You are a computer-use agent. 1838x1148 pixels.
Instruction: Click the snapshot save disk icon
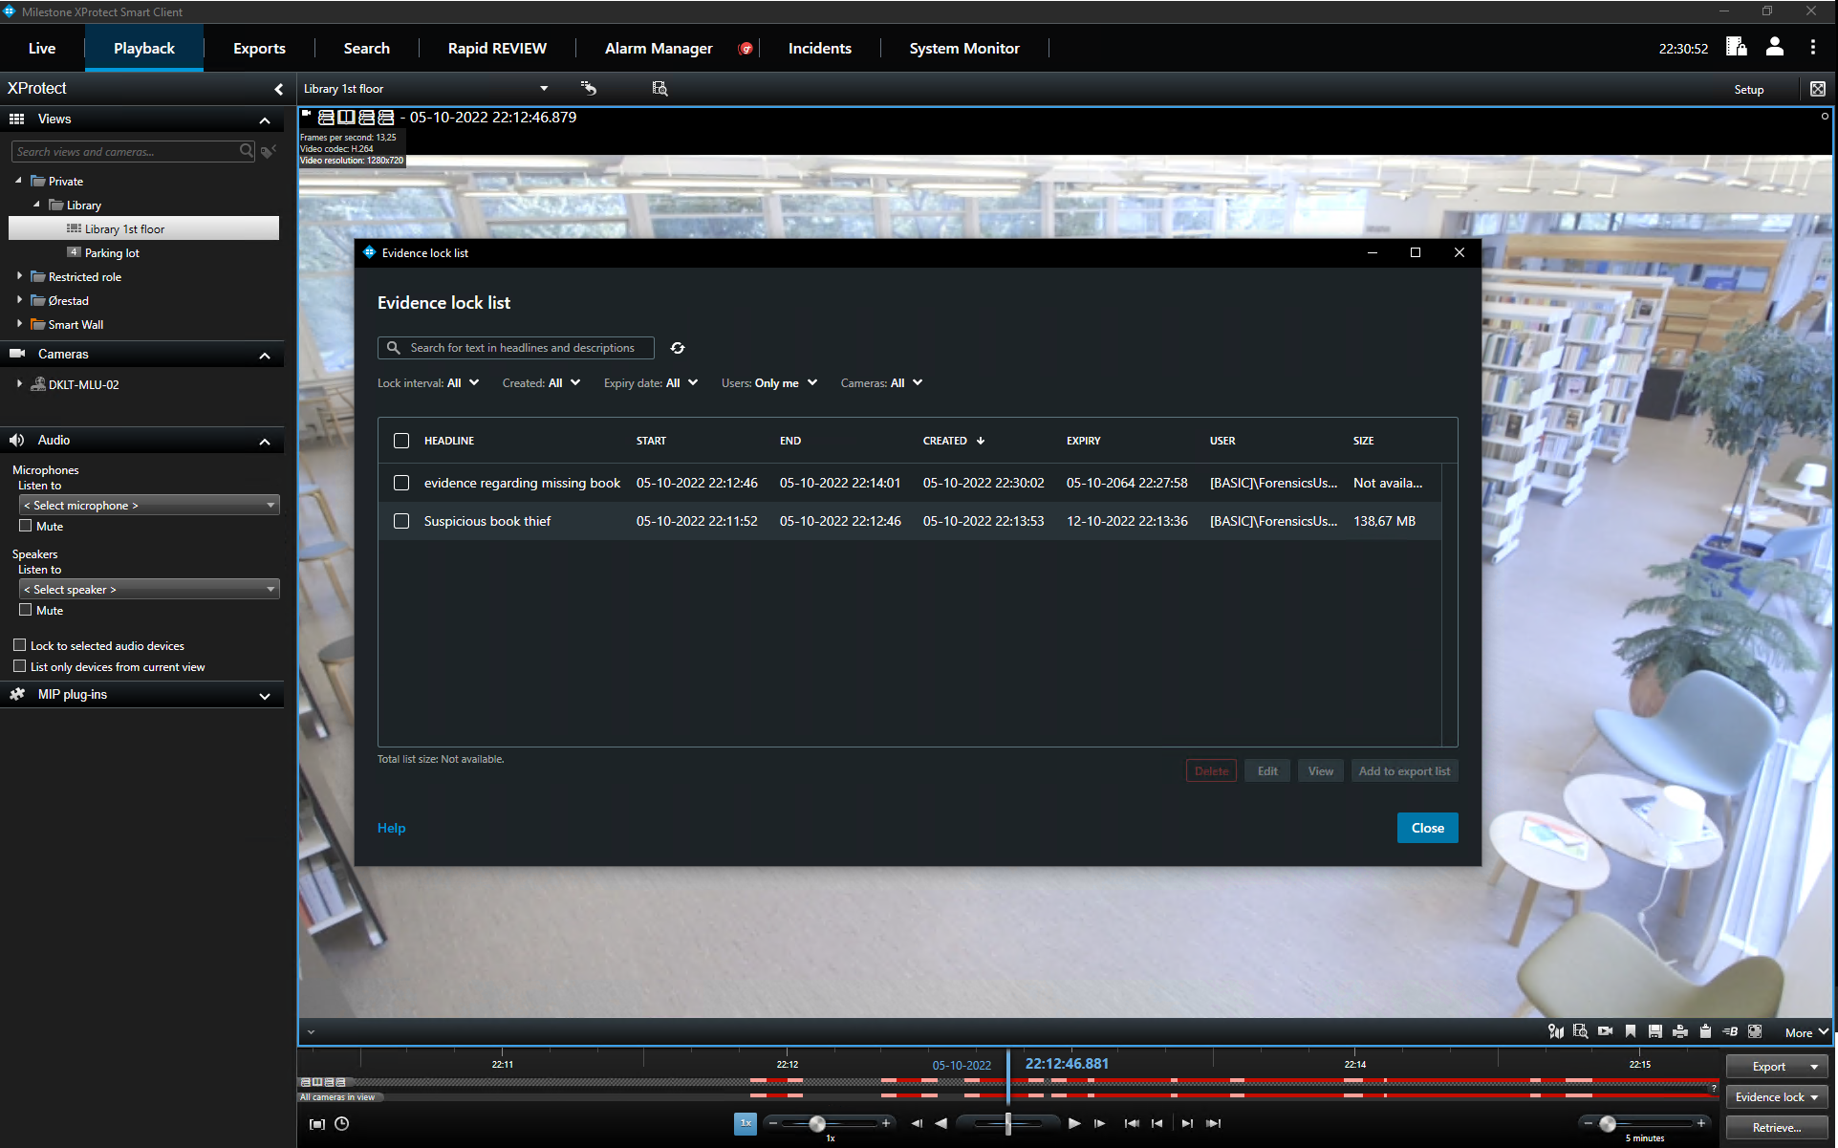[x=1655, y=1031]
